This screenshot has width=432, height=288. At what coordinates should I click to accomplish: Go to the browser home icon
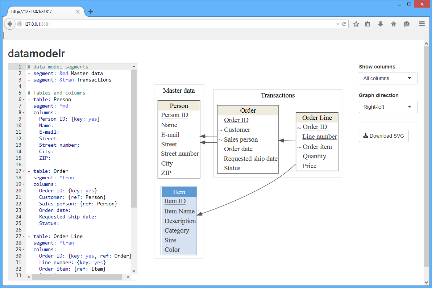pos(394,24)
